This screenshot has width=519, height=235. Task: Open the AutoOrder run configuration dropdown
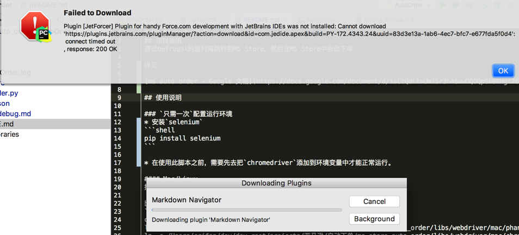coord(407,5)
